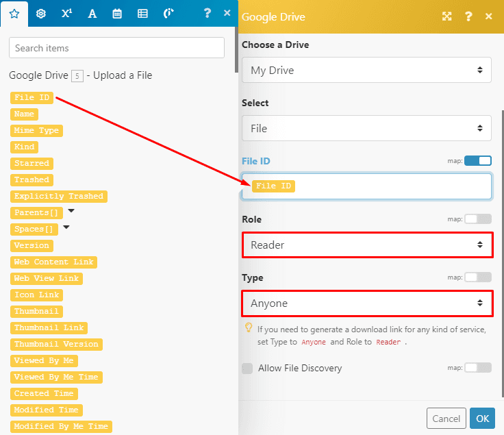Select the Web View Link item
The image size is (504, 435).
[x=47, y=279]
